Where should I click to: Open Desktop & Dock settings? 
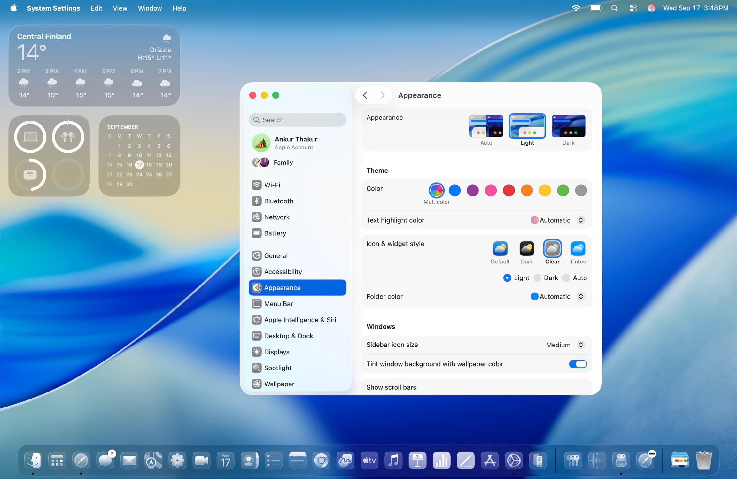coord(289,336)
